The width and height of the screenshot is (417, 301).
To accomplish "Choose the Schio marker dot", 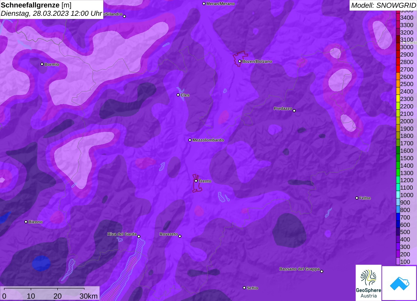I will 244,288.
